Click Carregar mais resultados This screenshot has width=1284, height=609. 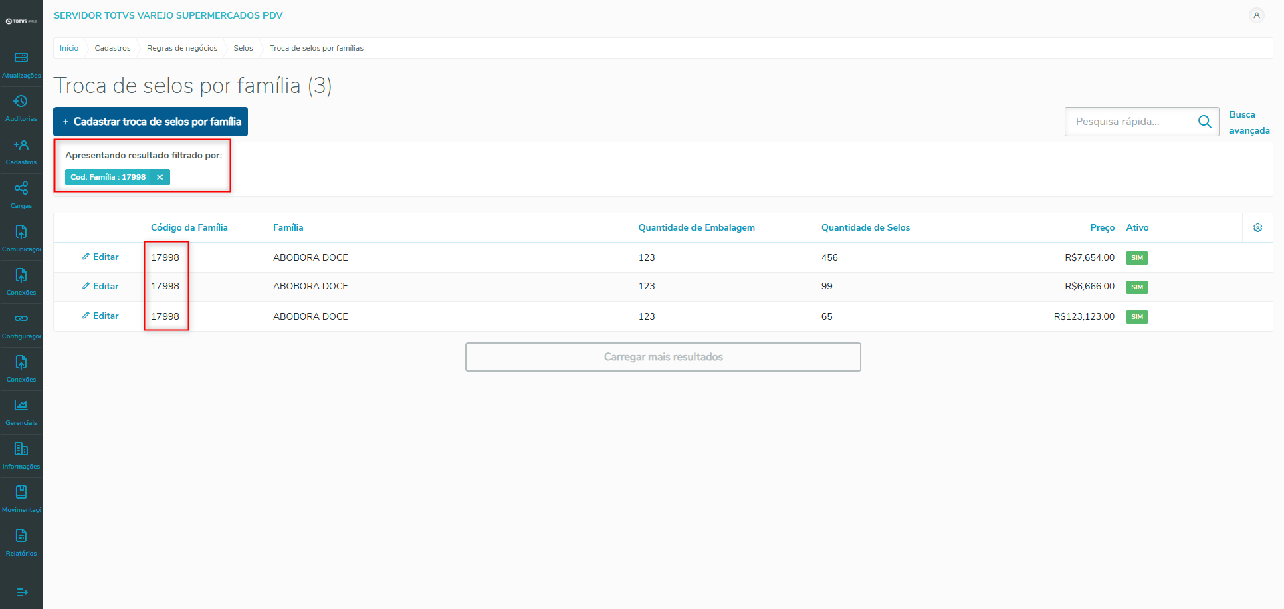(663, 357)
